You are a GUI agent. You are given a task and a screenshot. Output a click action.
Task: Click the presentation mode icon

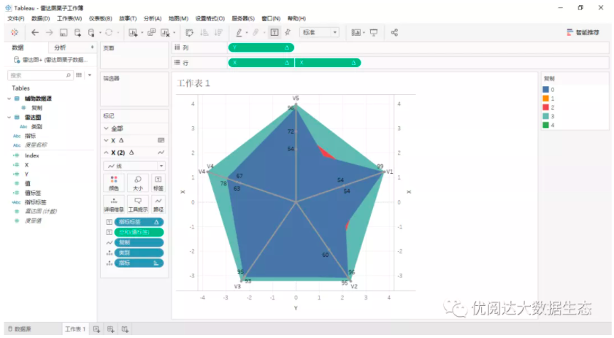coord(374,33)
